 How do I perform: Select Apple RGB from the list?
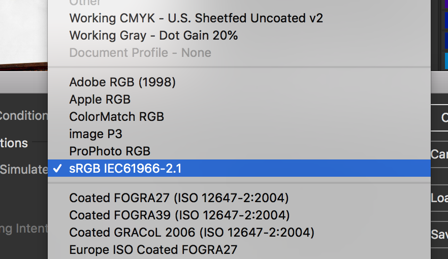tap(100, 99)
